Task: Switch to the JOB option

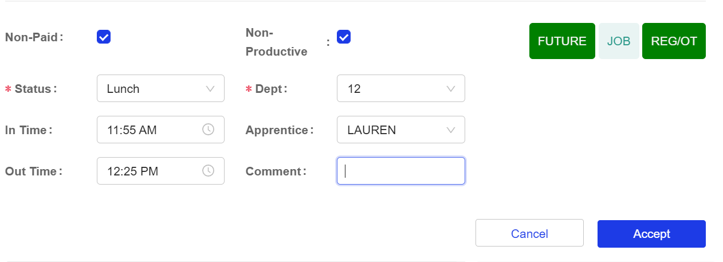Action: coord(619,41)
